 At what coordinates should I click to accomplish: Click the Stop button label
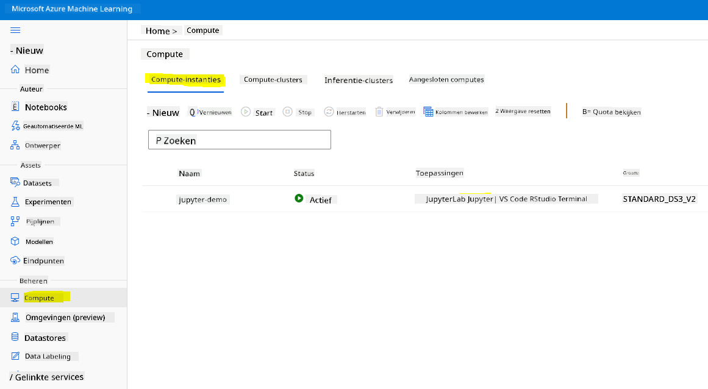click(x=305, y=112)
